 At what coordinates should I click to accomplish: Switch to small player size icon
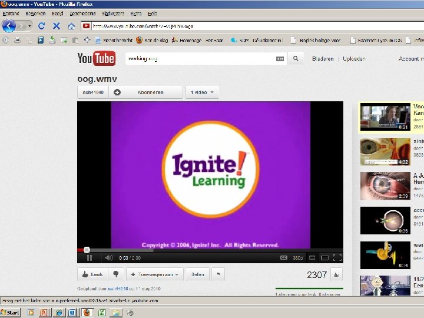tap(312, 258)
